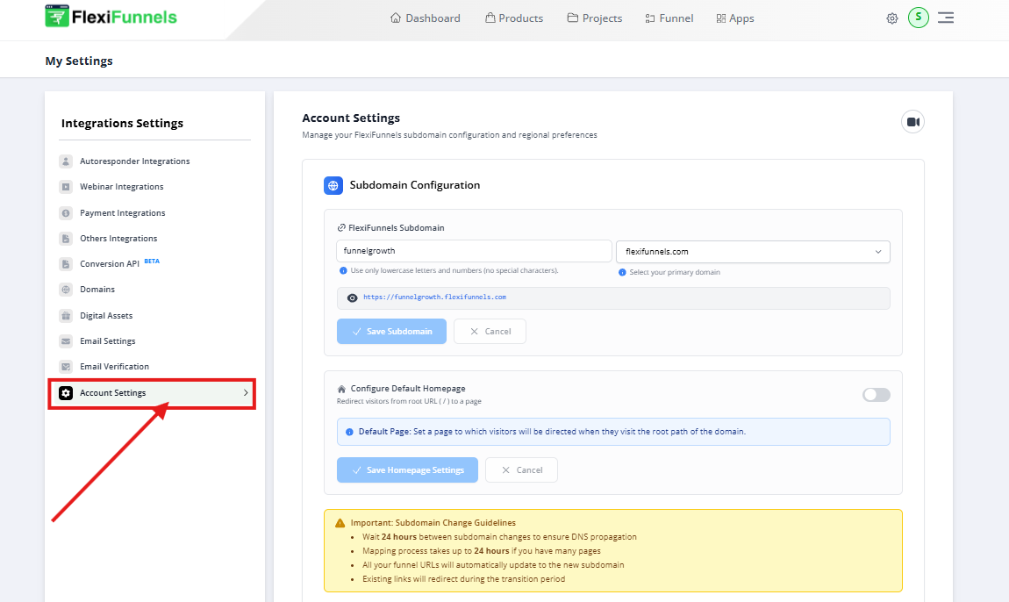Select Autoresponder Integrations in sidebar
The width and height of the screenshot is (1009, 602).
point(134,161)
